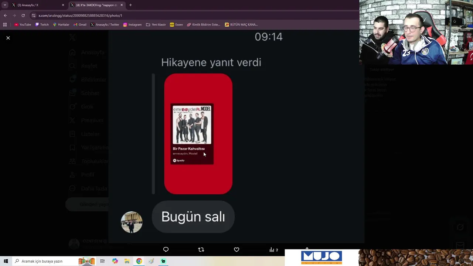Click the address bar URL field
This screenshot has height=266, width=473.
point(192,16)
